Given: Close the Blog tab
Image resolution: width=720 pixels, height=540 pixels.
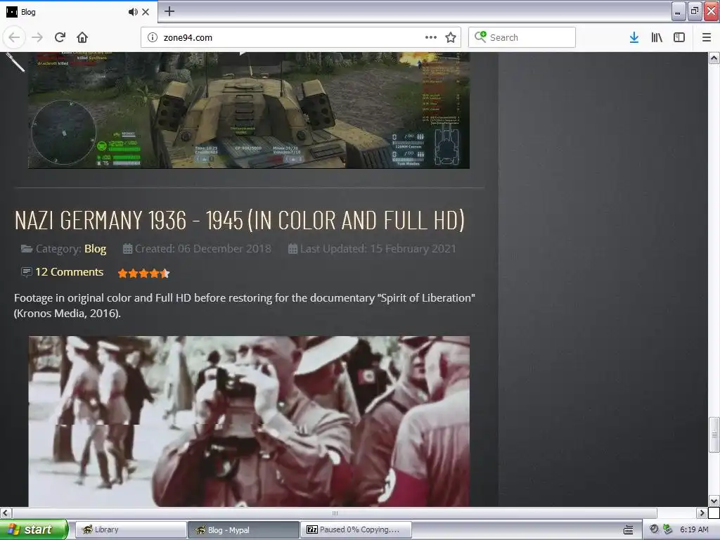Looking at the screenshot, I should tap(146, 12).
